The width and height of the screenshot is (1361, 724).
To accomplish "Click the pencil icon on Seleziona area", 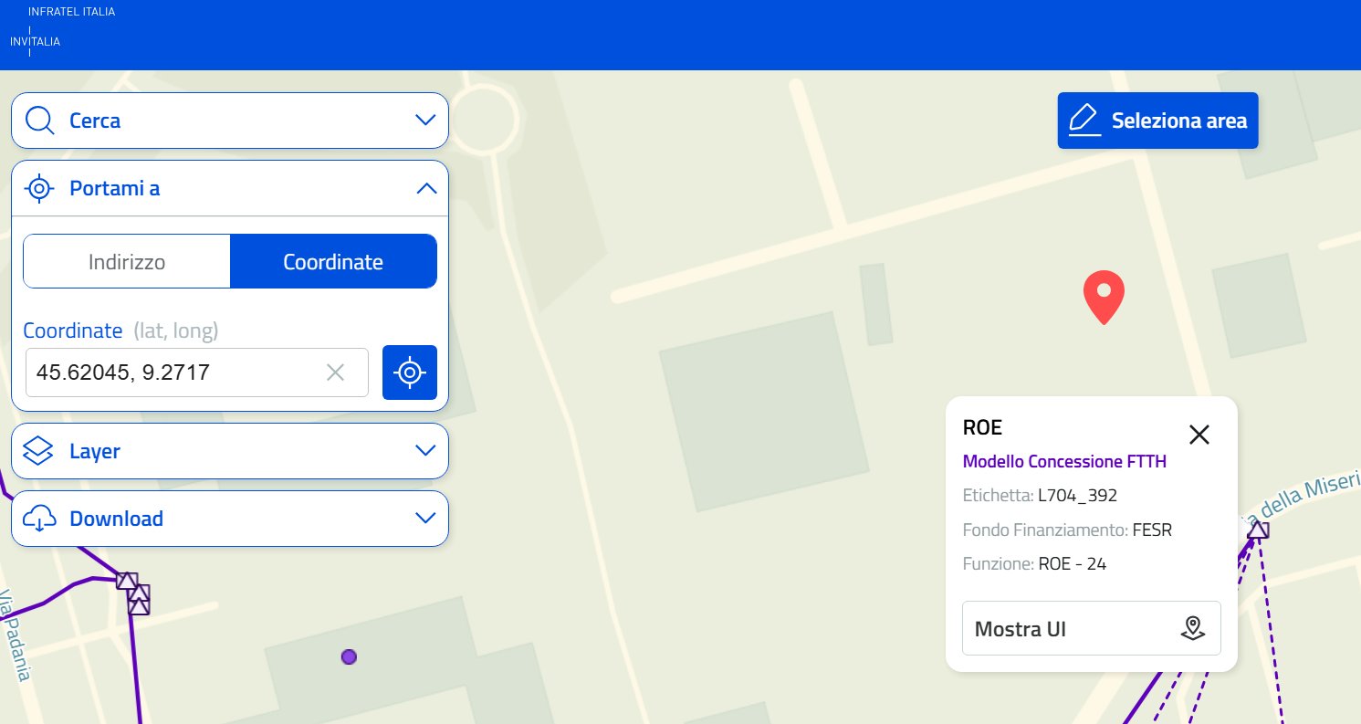I will 1084,121.
